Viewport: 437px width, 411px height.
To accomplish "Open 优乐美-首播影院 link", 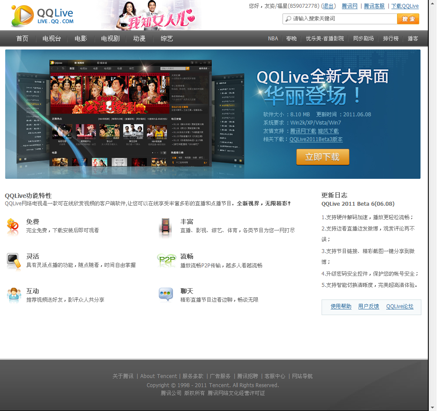I will [325, 39].
